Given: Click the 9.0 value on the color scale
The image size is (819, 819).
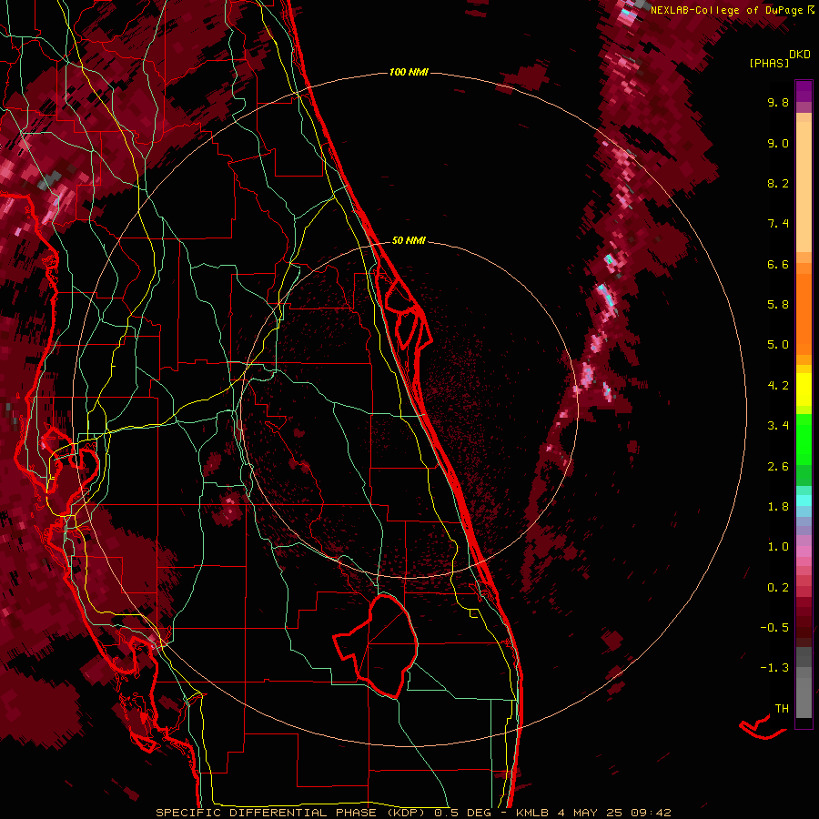Looking at the screenshot, I should coord(778,143).
